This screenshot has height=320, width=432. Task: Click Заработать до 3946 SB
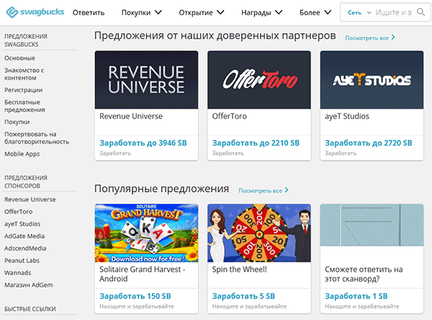[143, 143]
